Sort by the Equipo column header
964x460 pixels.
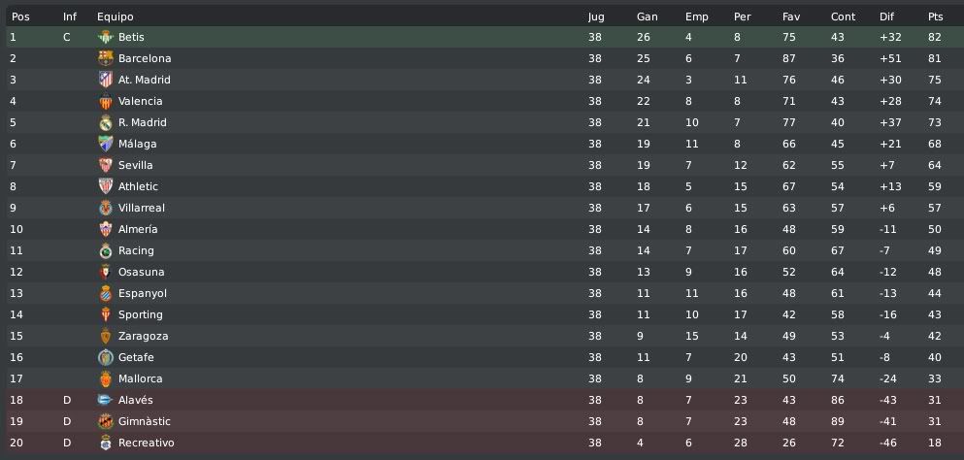pos(115,16)
